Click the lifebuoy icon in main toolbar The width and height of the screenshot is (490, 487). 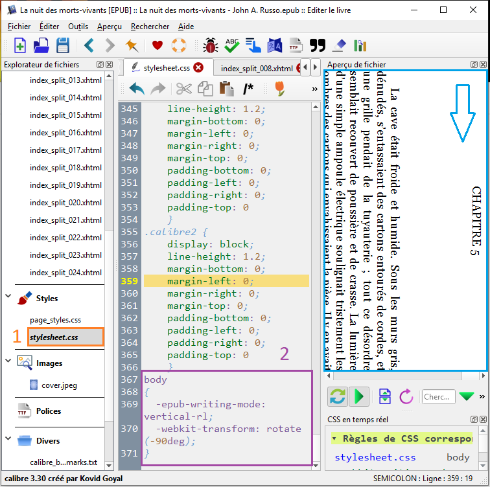(178, 45)
